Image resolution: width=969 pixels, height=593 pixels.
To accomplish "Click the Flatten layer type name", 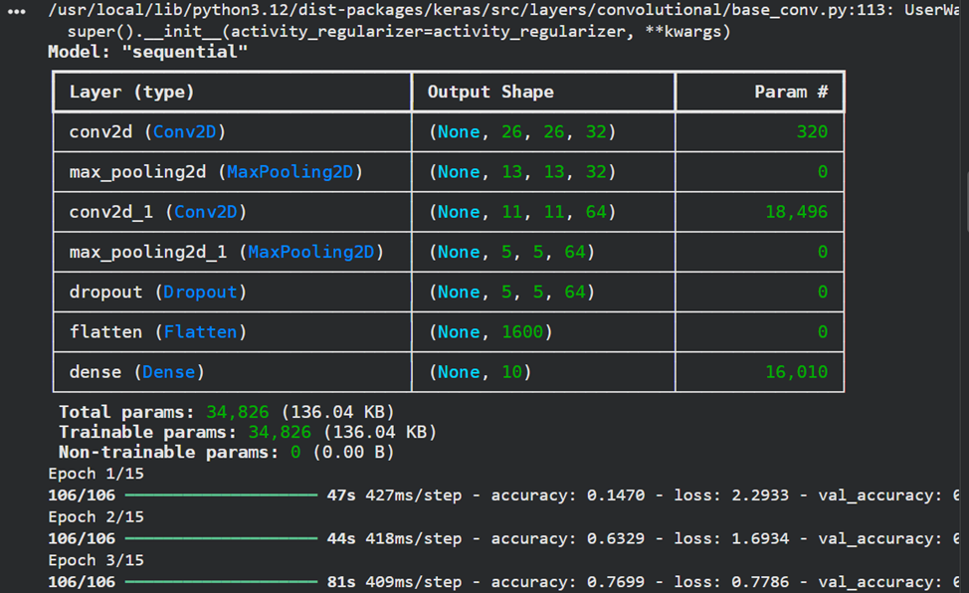I will tap(201, 332).
